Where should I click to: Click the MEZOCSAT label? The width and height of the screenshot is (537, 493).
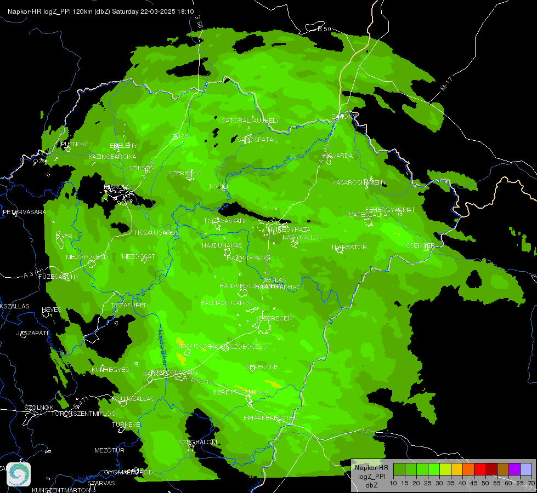click(x=138, y=256)
